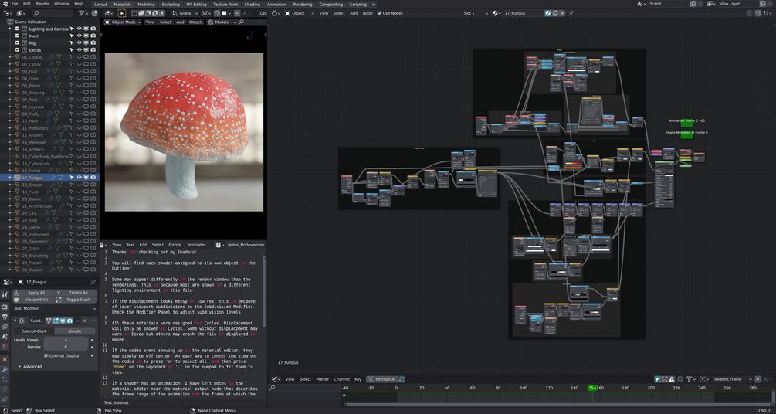The height and width of the screenshot is (414, 776).
Task: Toggle Rig collection checkbox
Action: (x=17, y=43)
